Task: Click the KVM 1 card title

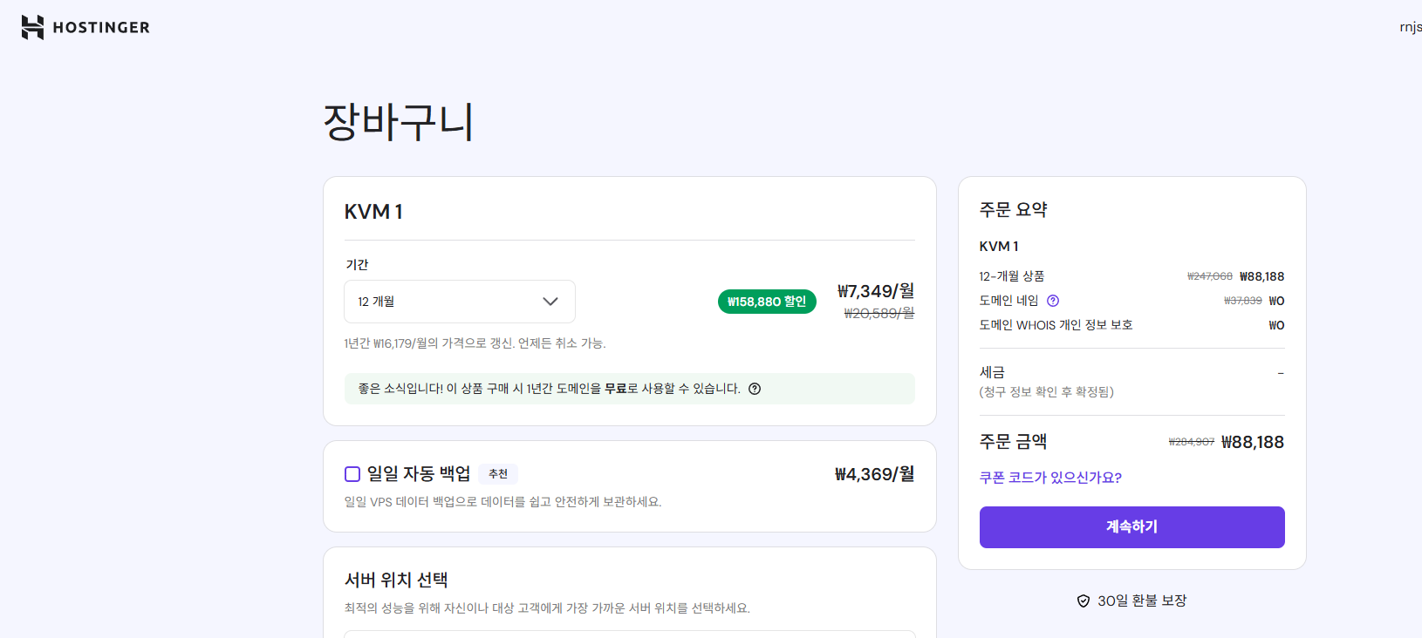Action: 373,212
